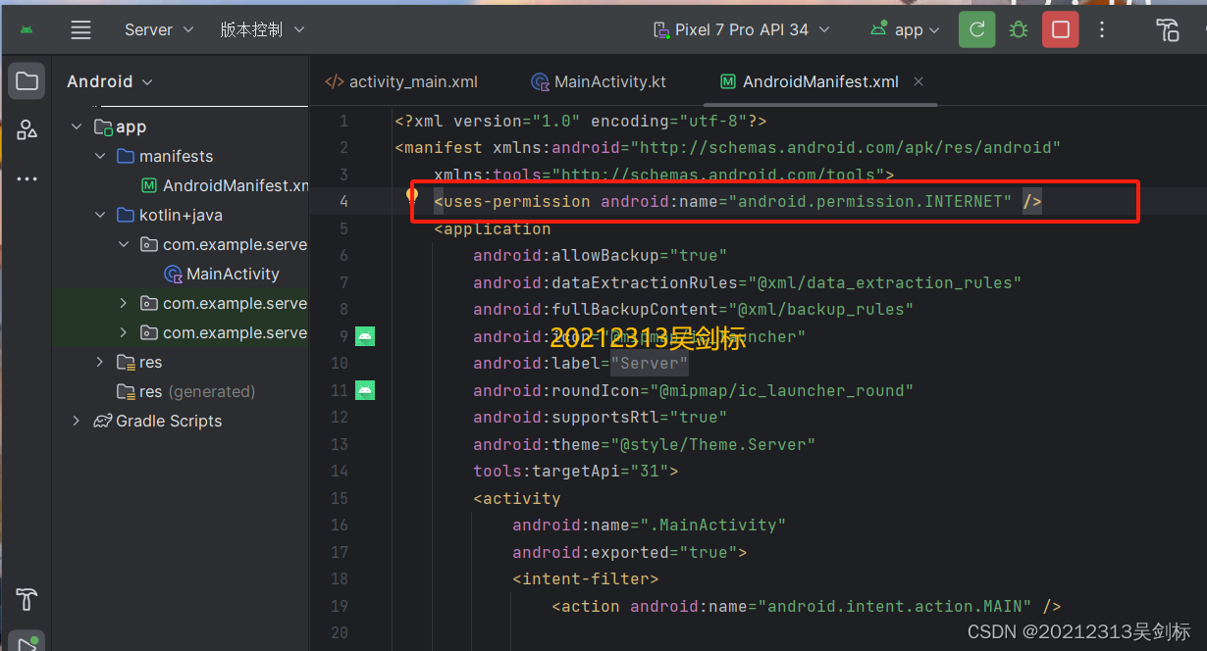Click the green Rerun button
The image size is (1207, 651).
point(976,29)
